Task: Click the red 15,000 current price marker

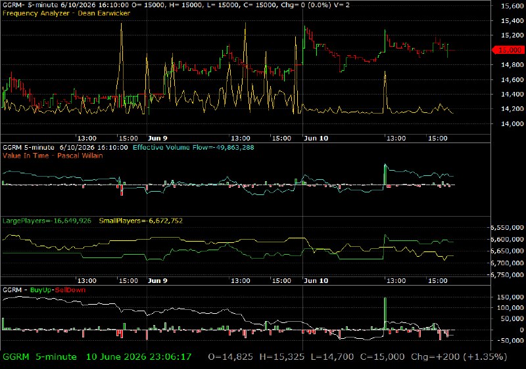Action: tap(508, 50)
